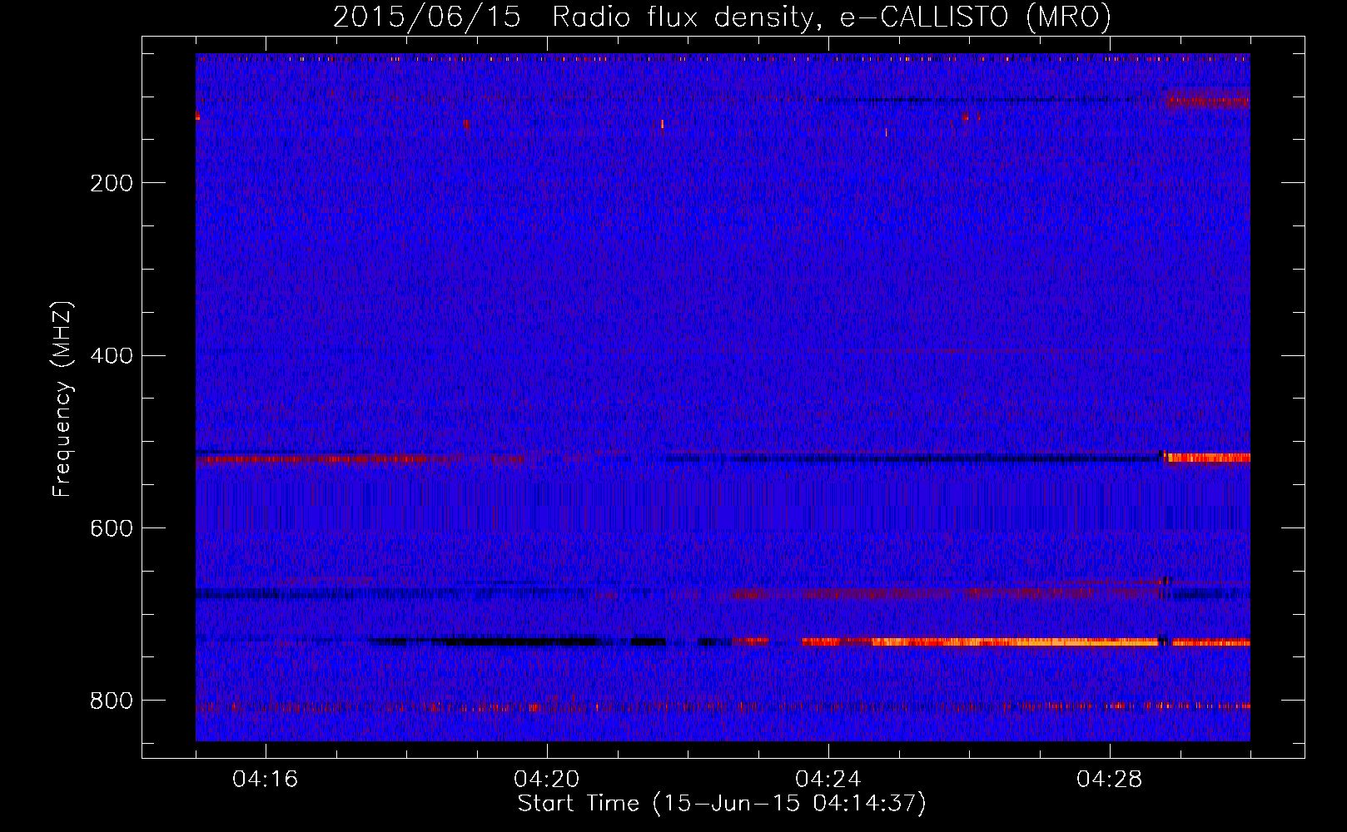
Task: Click the black band near 730 MHz around 04:19
Action: (516, 641)
